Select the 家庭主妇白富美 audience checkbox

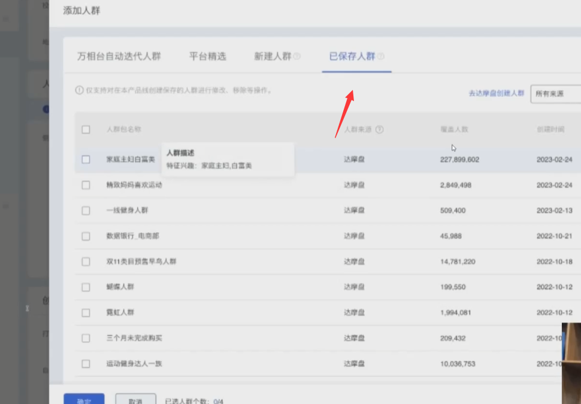tap(86, 160)
